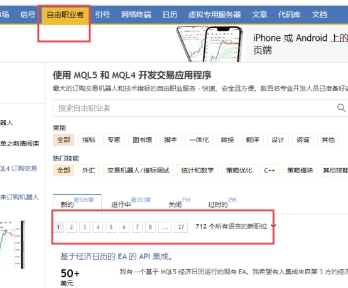
Task: Jump to last page 27
Action: coord(181,227)
